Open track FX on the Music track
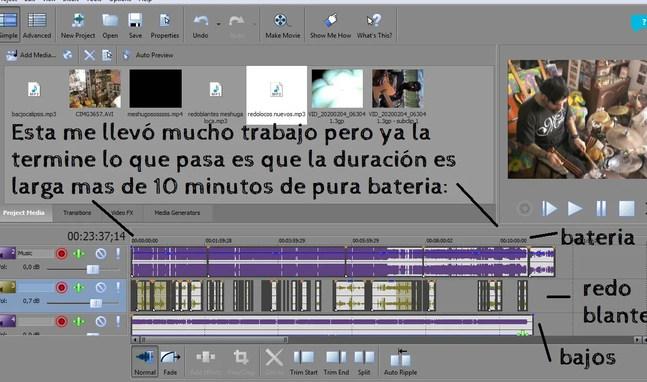647x382 pixels. pos(79,254)
